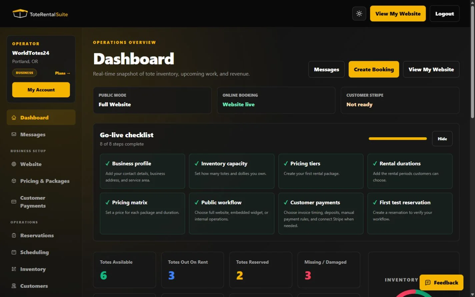Screen dimensions: 475x297
Task: Click the Missing / Damaged stat card
Action: 329,270
